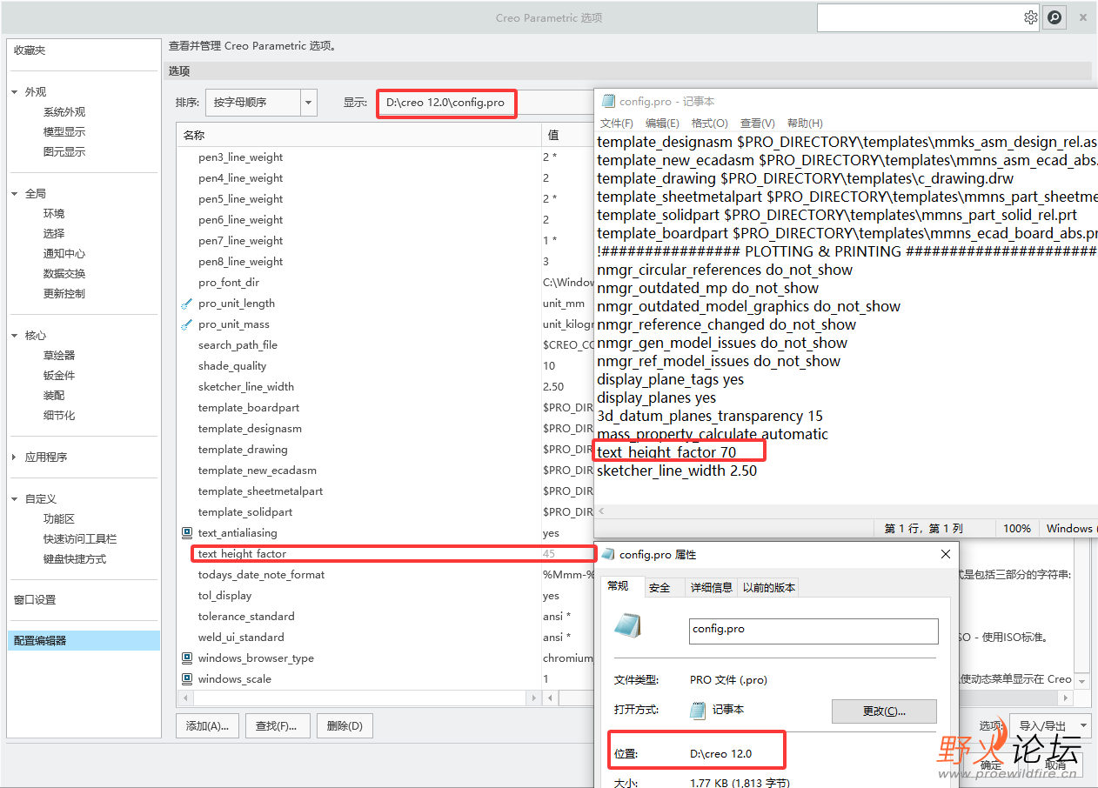This screenshot has width=1098, height=788.
Task: Click right arrow of names horizontal scrollbar
Action: [533, 698]
